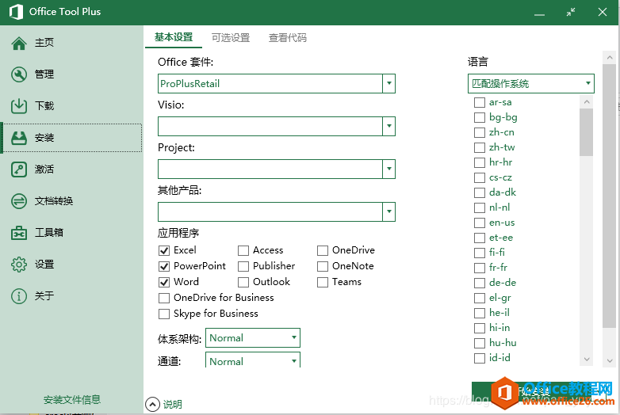
Task: Restore down the window
Action: [571, 12]
